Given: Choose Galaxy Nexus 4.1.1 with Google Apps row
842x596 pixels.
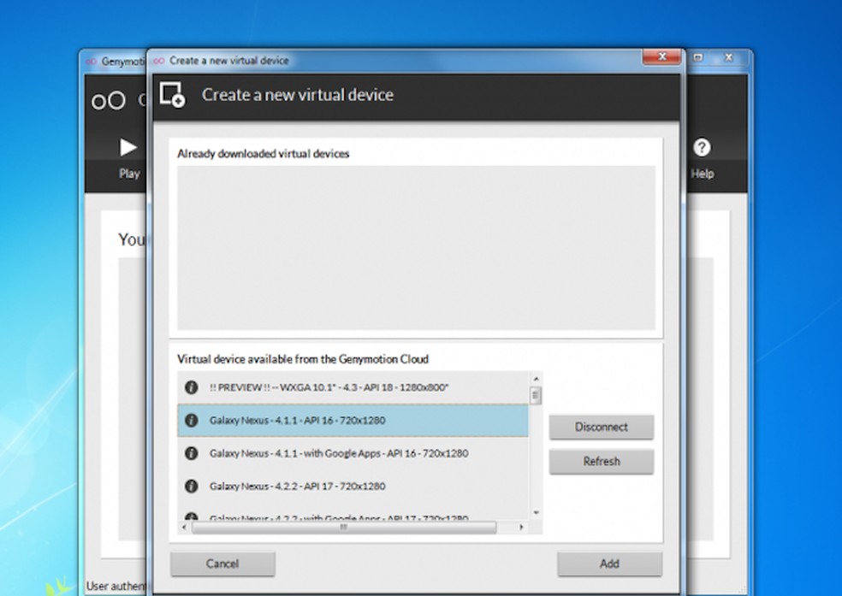Looking at the screenshot, I should 353,453.
